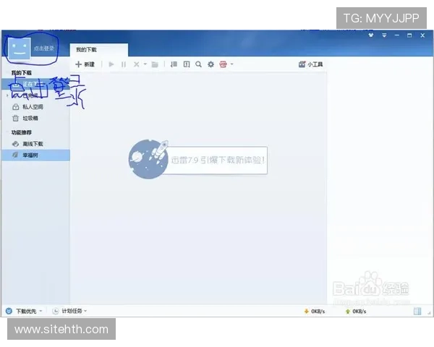
Task: Click the upload speed 0KB/s indicator
Action: (x=356, y=312)
